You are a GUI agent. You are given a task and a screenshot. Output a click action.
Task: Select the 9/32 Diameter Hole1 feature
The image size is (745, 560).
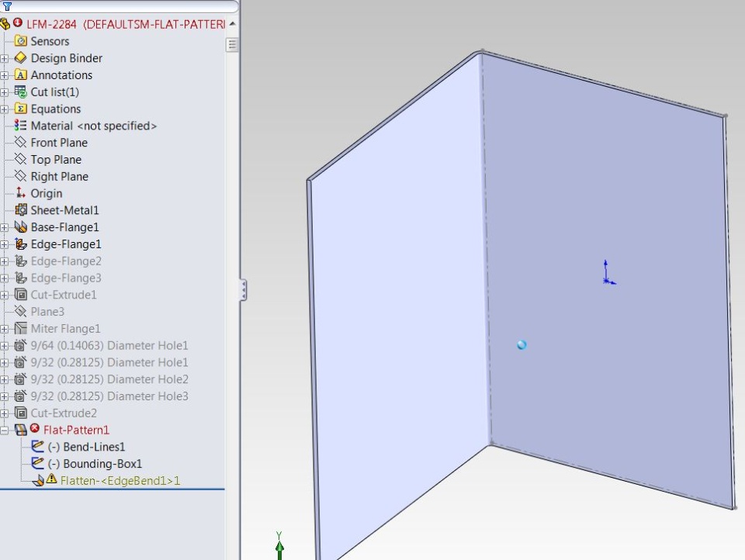[109, 362]
